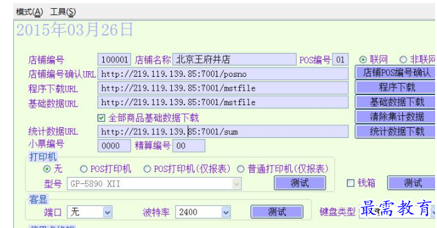Click the 店铺编号确认URL label

pyautogui.click(x=62, y=74)
